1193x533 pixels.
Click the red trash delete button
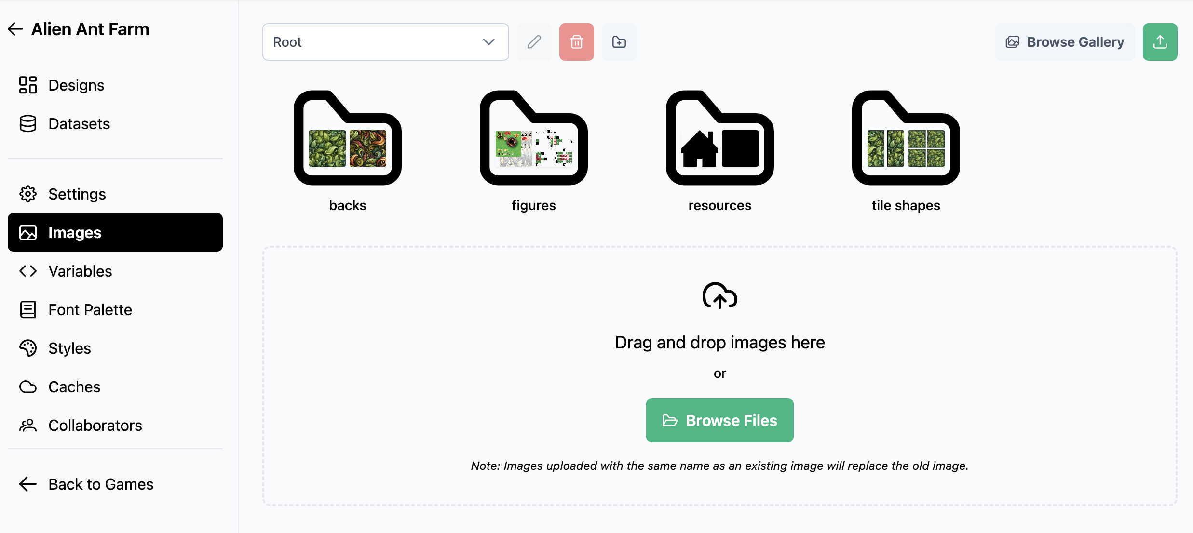(x=576, y=42)
